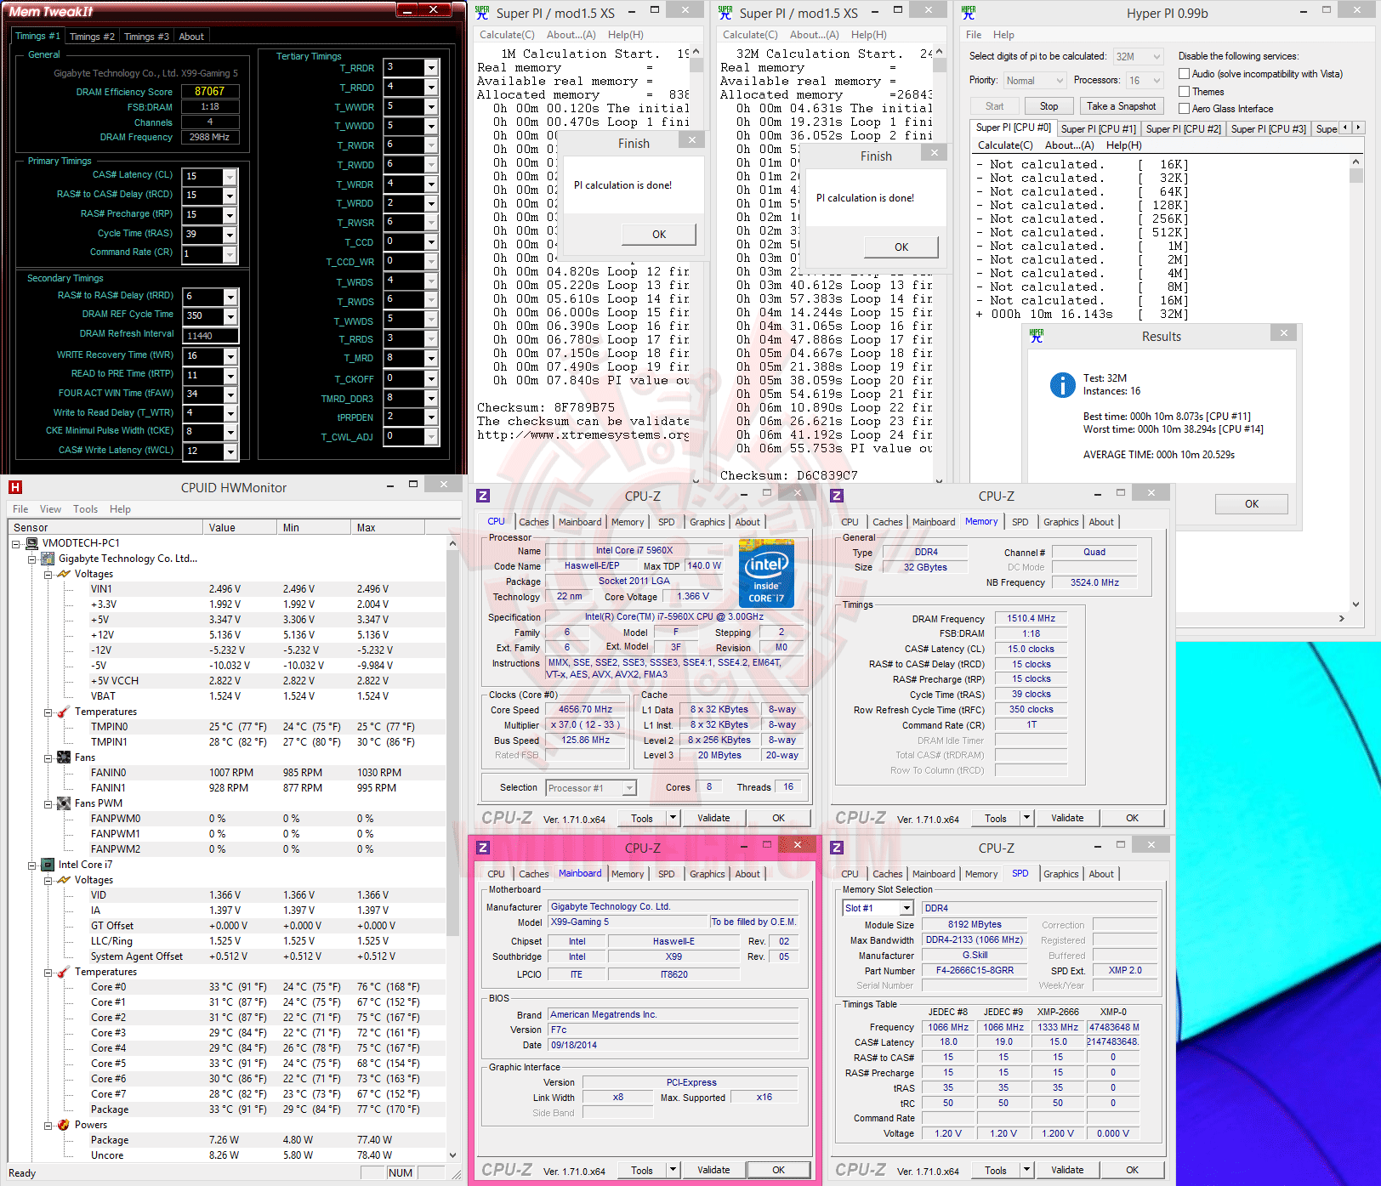
Task: Click the Fans icon in HWMonitor tree
Action: tap(64, 758)
